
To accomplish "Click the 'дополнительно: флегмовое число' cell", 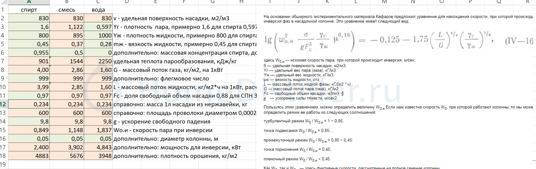I will click(161, 79).
